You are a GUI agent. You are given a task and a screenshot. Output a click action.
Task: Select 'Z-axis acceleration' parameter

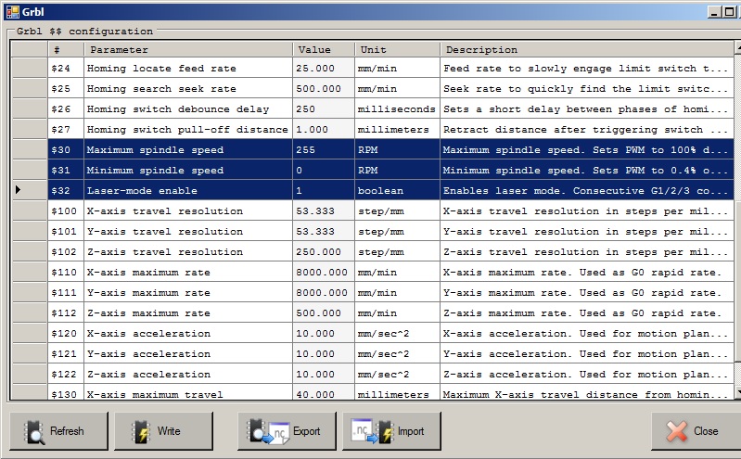[188, 374]
